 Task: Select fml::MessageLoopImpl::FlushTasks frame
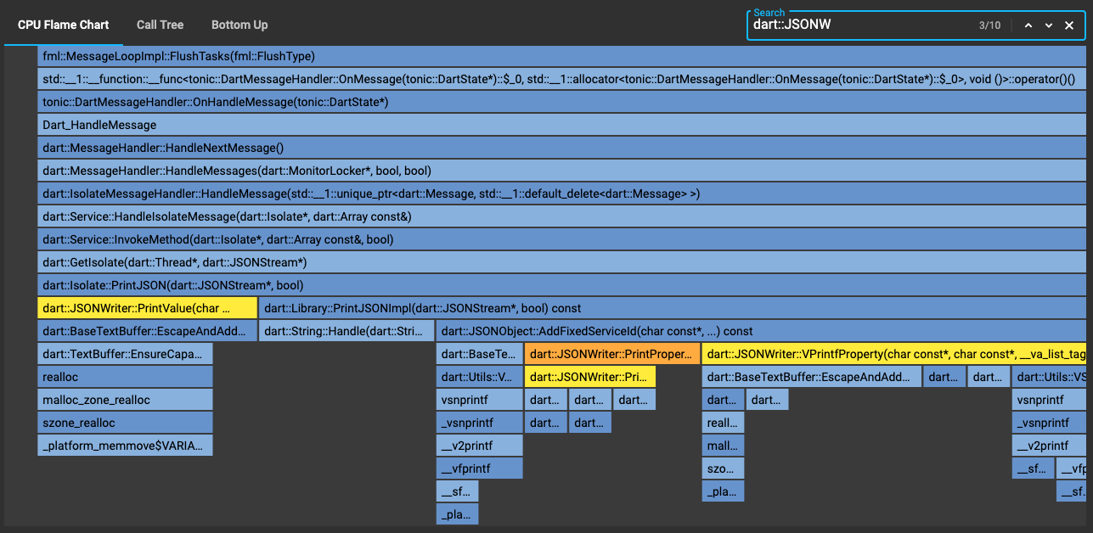click(x=562, y=57)
